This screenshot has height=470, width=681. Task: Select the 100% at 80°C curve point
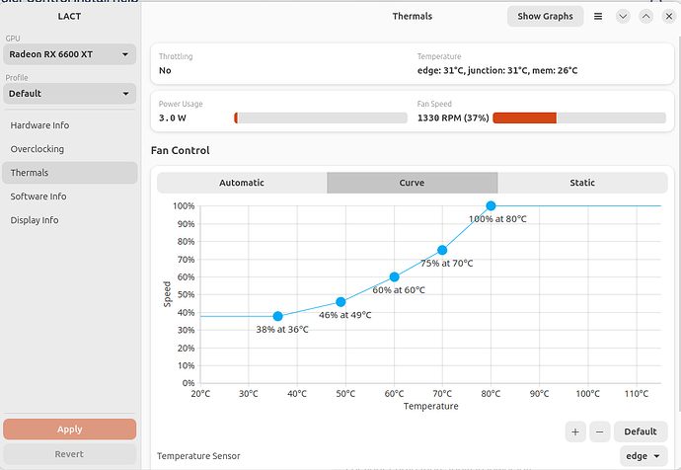coord(491,206)
